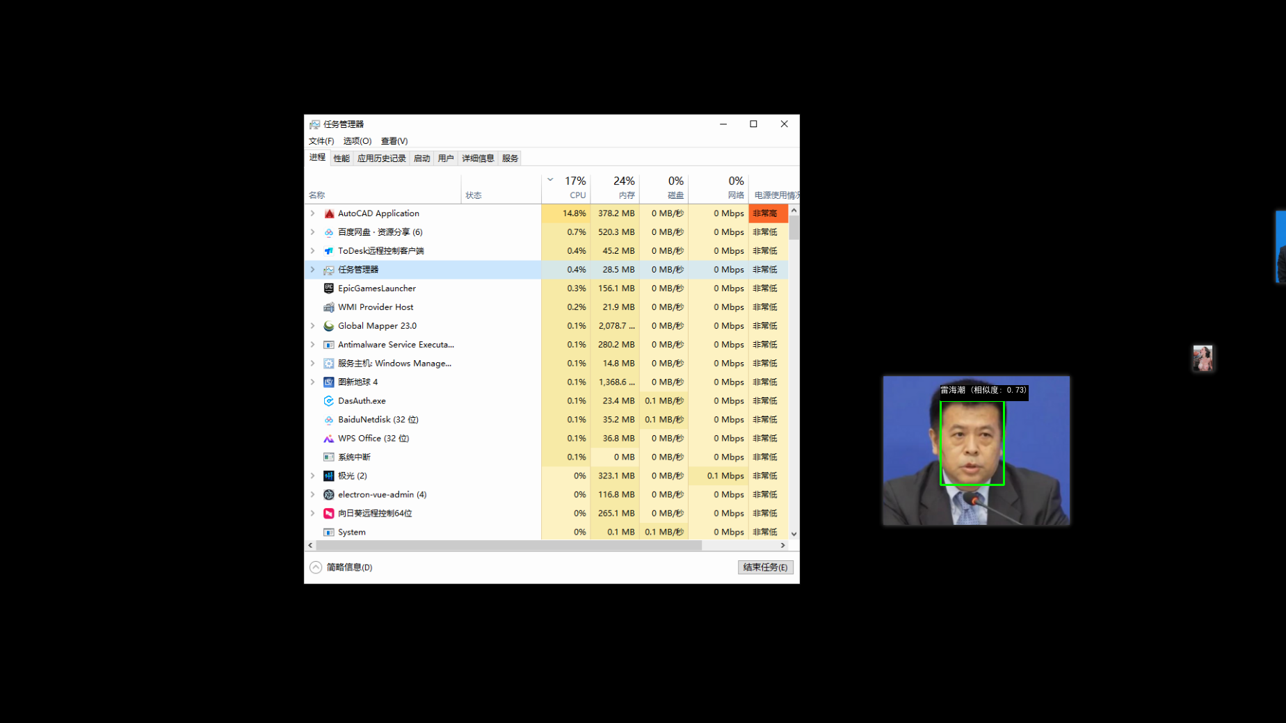The height and width of the screenshot is (723, 1286).
Task: Click the 向日葵远程控制64位 icon
Action: [x=329, y=514]
